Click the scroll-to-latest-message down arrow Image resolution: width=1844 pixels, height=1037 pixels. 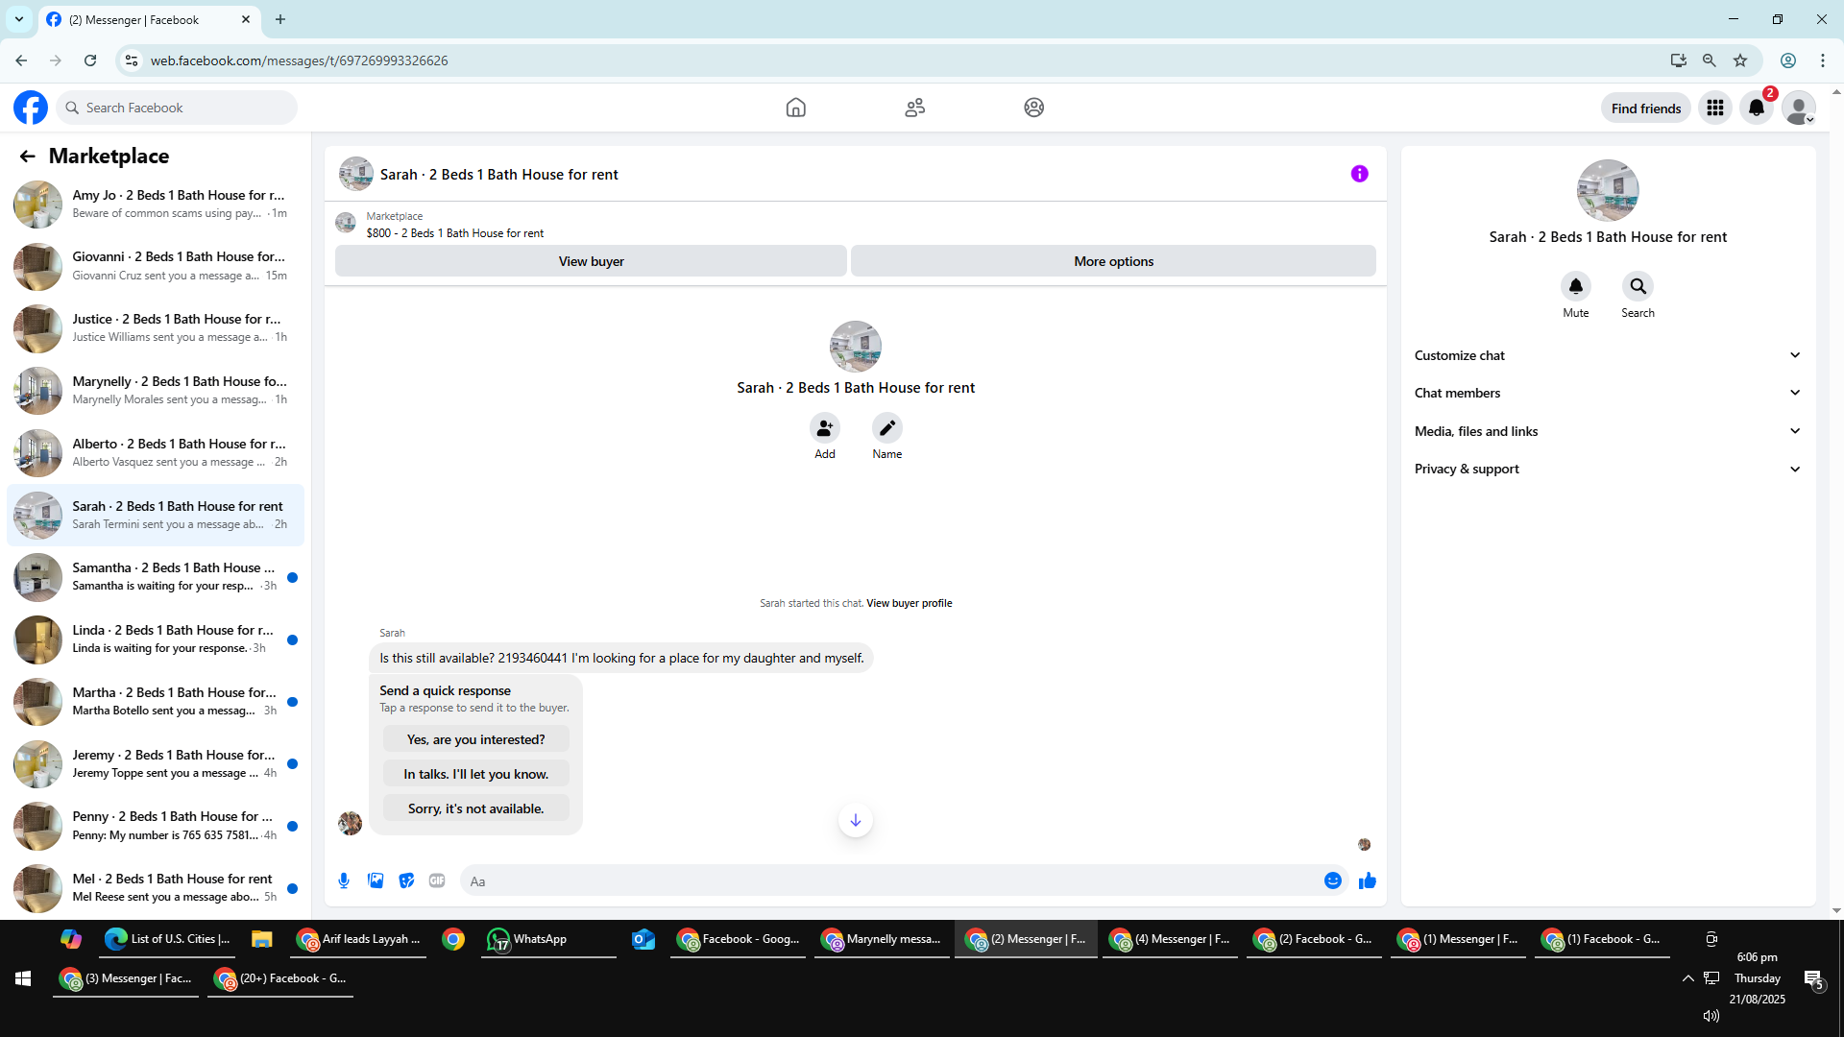click(x=855, y=820)
